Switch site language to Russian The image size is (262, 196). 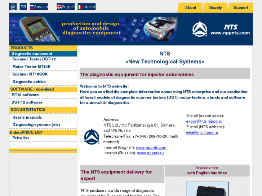point(39,7)
